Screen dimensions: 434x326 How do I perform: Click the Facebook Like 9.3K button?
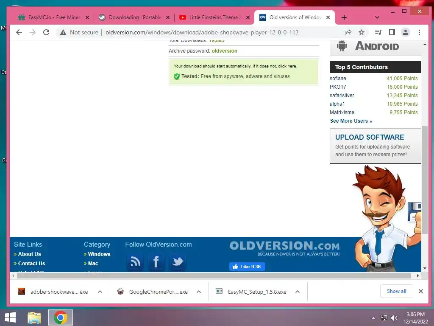click(x=247, y=267)
